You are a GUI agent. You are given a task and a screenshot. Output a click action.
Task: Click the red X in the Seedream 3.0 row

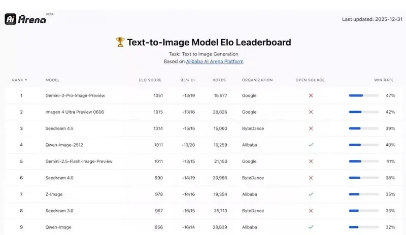pyautogui.click(x=311, y=211)
